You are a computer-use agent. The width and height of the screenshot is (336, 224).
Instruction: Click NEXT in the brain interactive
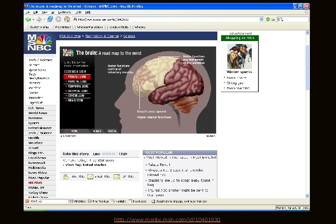(112, 131)
